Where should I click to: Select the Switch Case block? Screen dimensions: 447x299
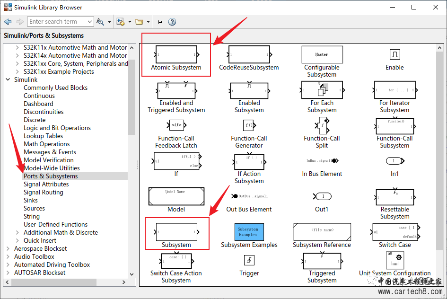(x=395, y=232)
